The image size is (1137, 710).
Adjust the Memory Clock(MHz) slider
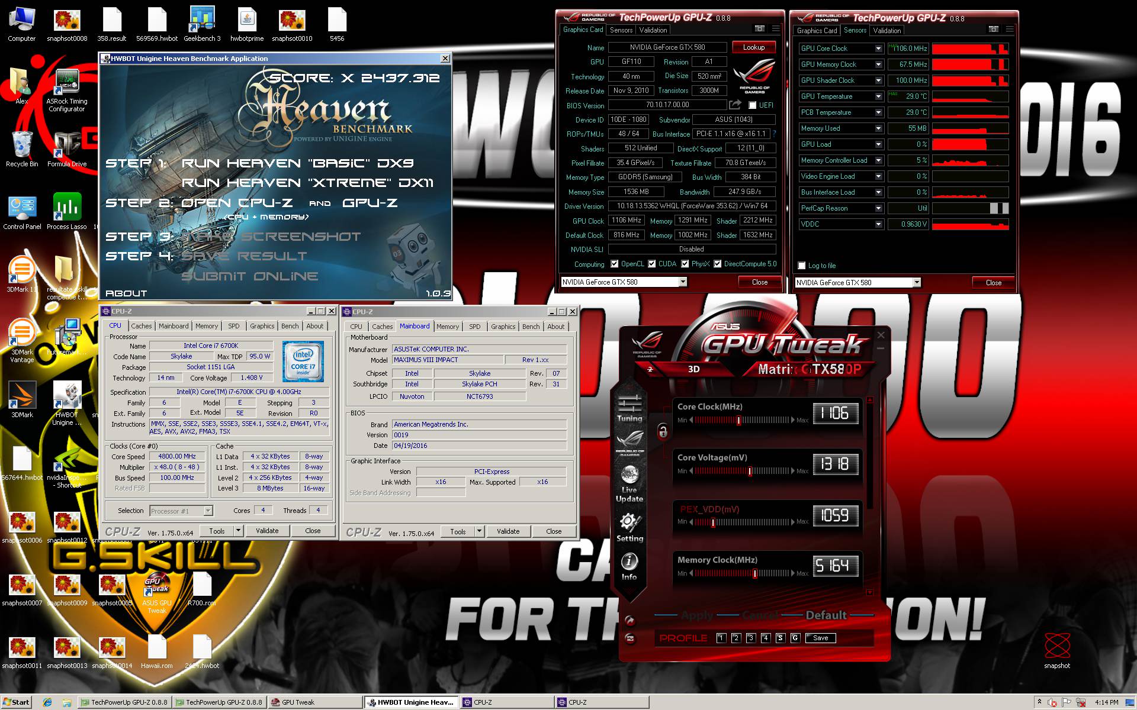click(742, 573)
